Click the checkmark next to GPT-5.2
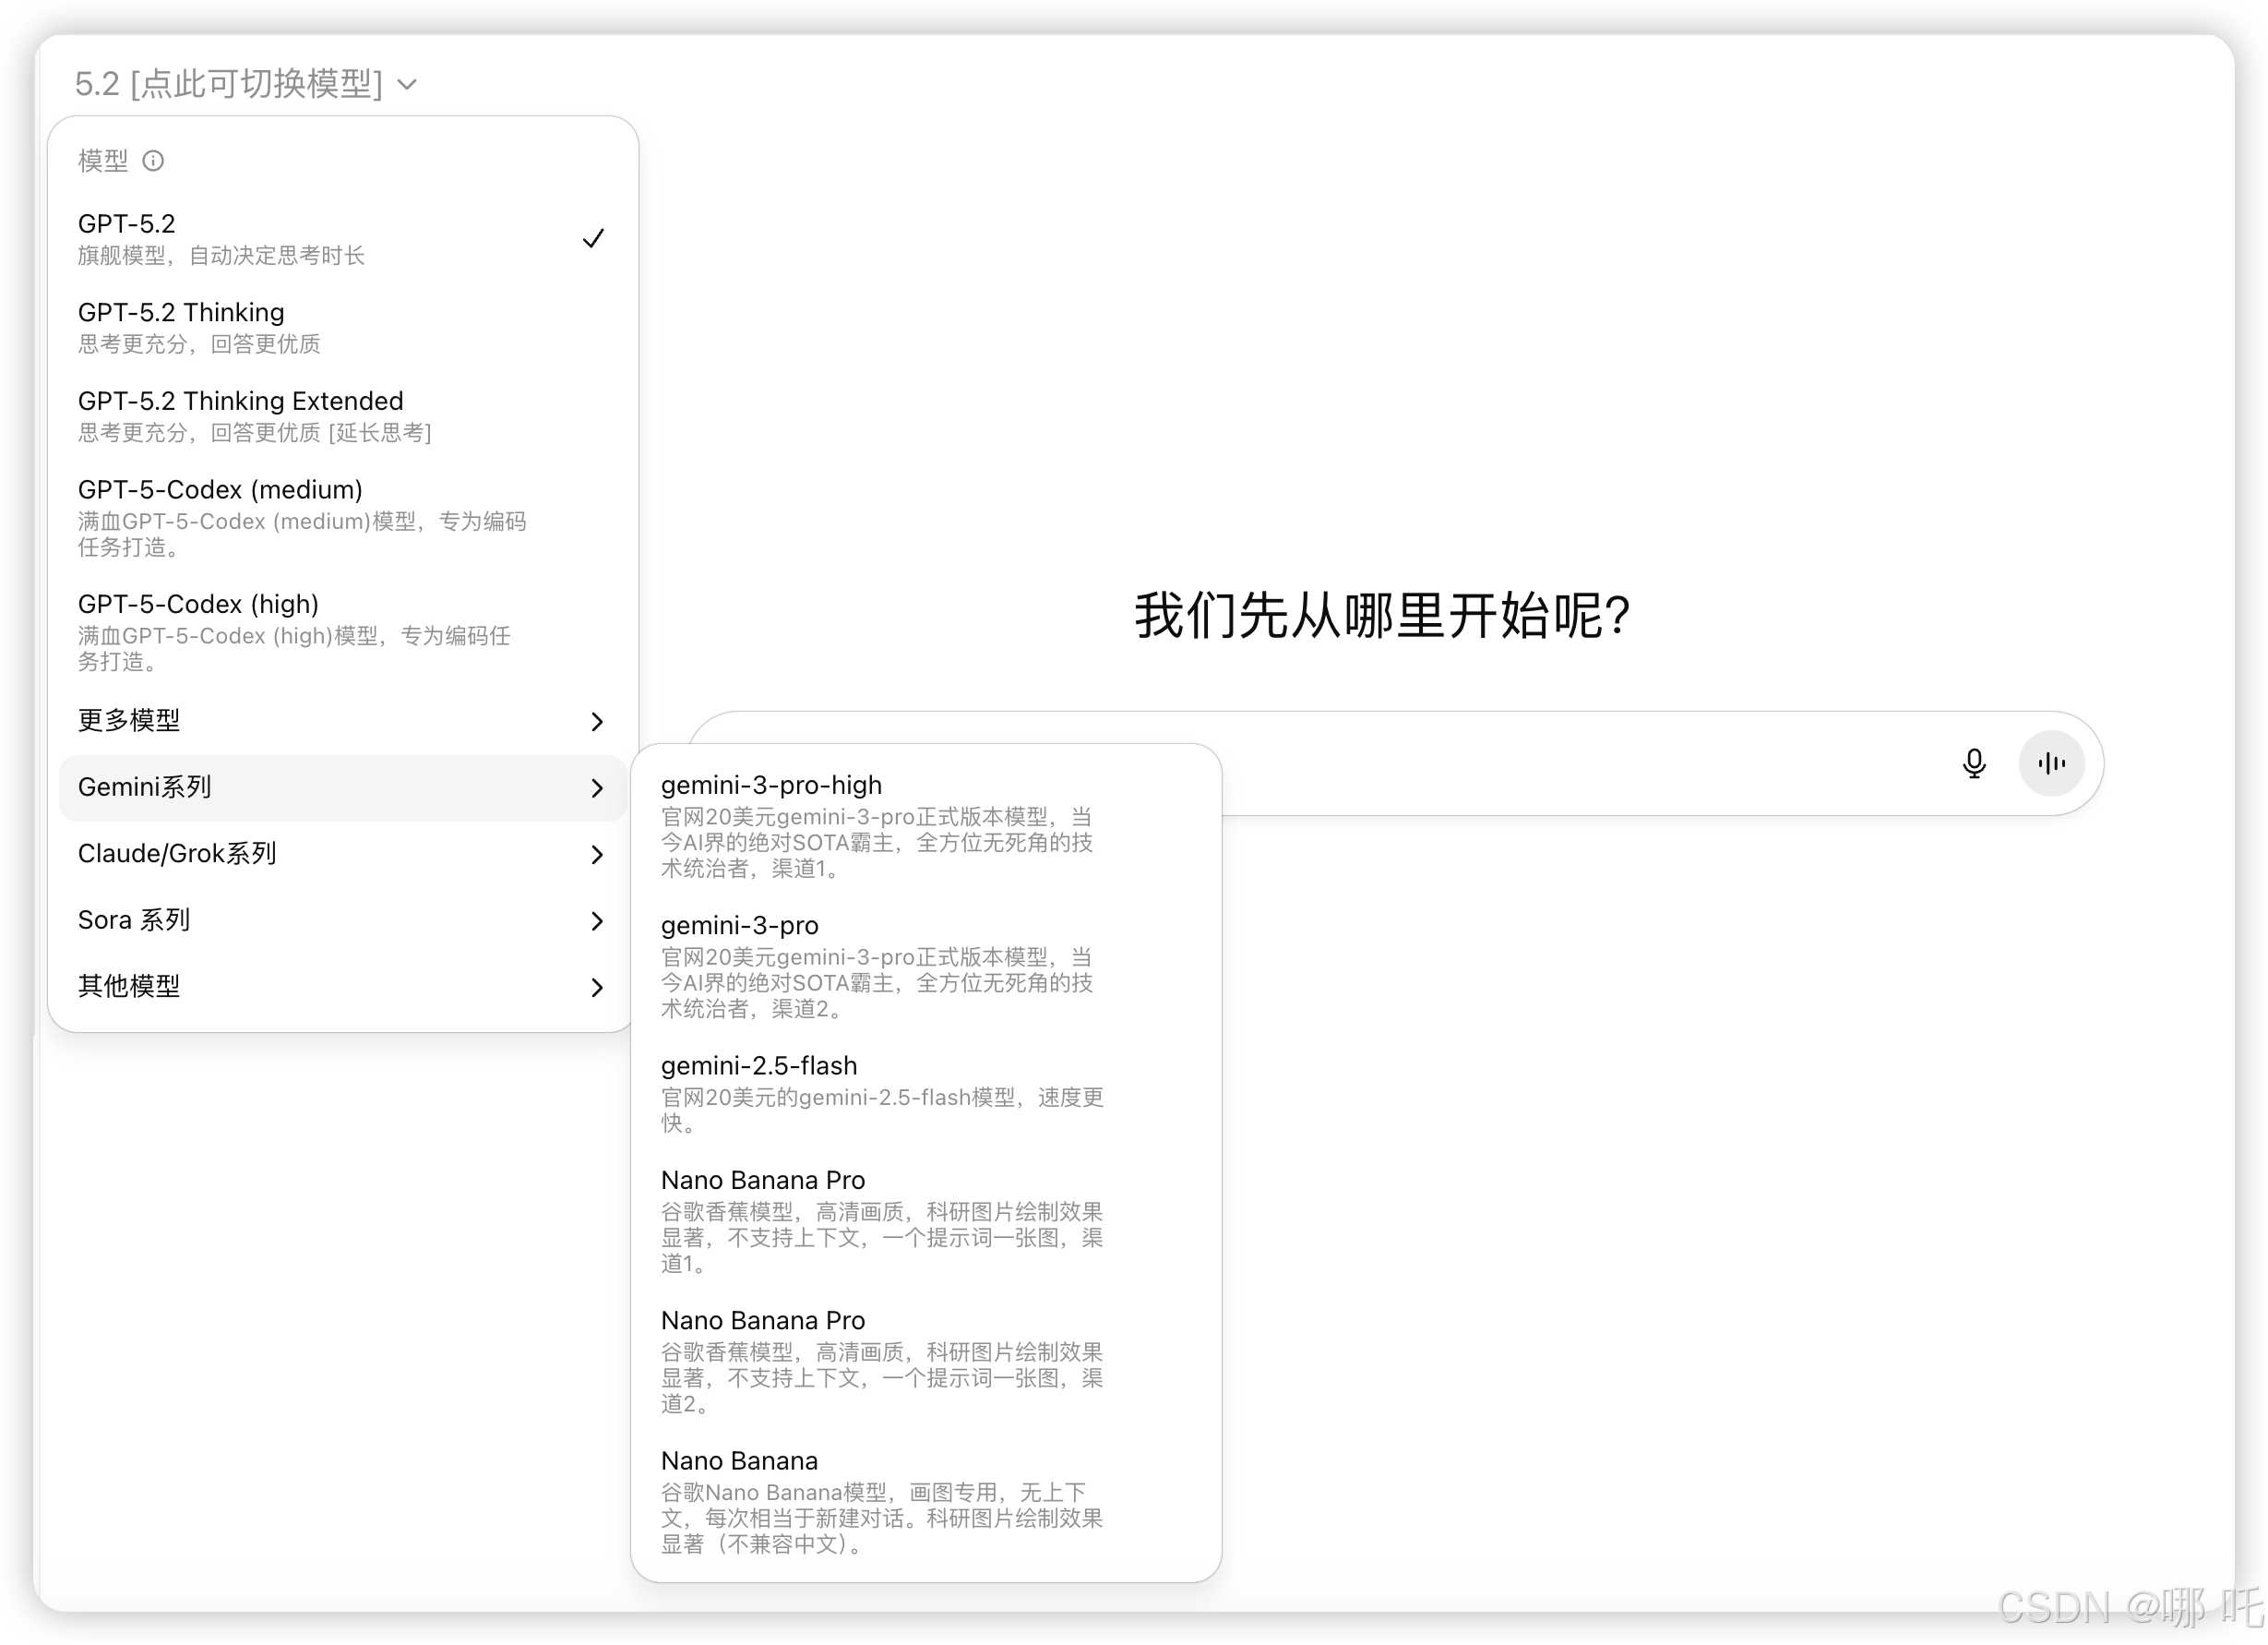The image size is (2268, 1645). click(x=593, y=239)
